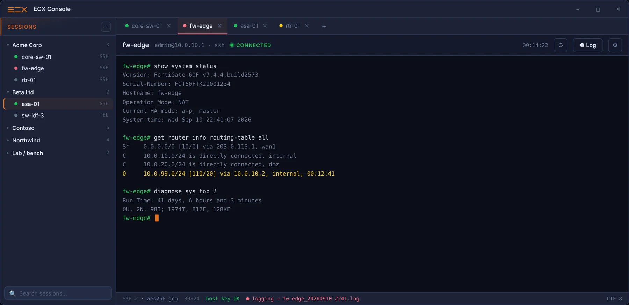Close the asa-01 tab
The height and width of the screenshot is (305, 629).
click(x=265, y=26)
